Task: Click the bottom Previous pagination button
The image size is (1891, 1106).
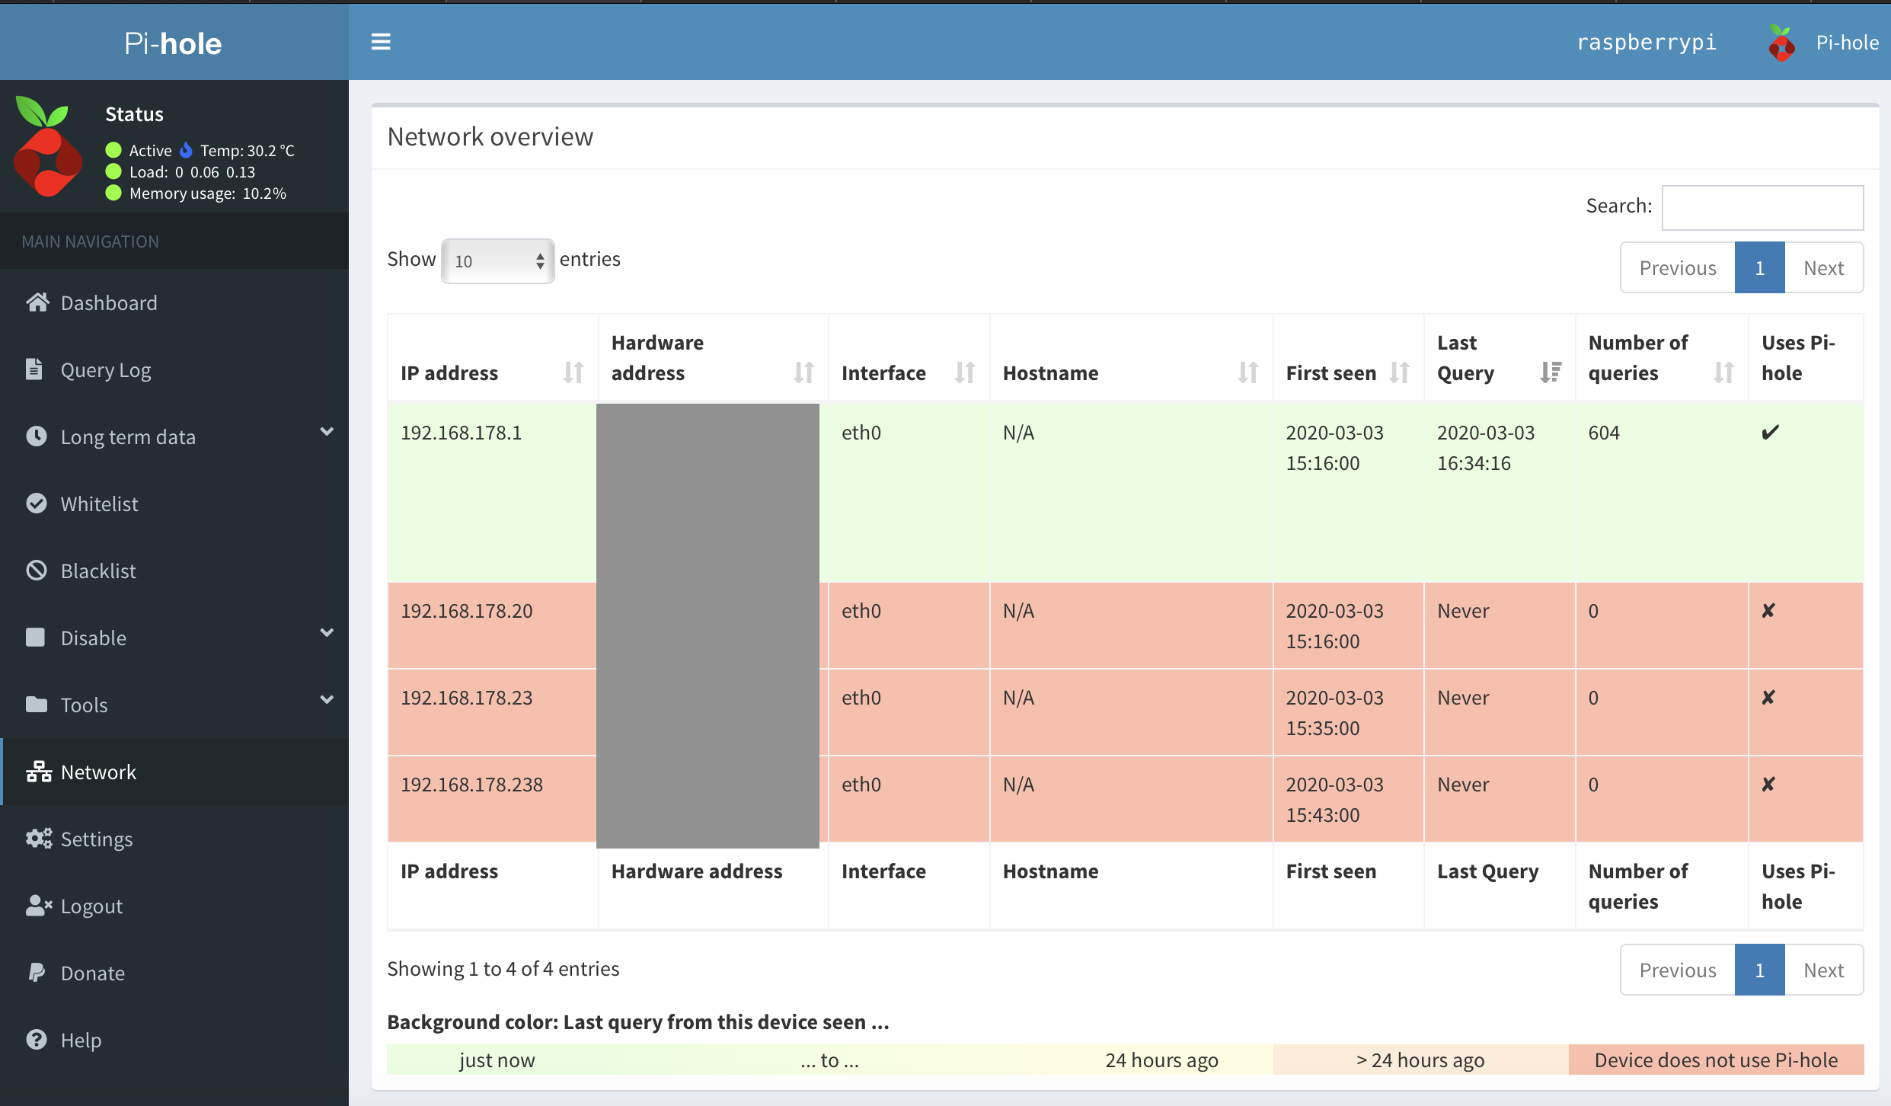Action: 1678,970
